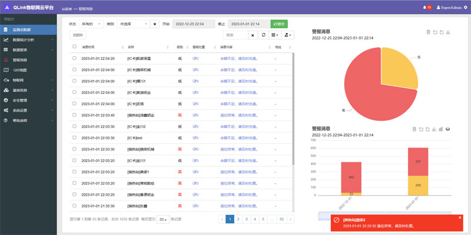The width and height of the screenshot is (471, 235).
Task: Open 警报消息 in the sidebar
Action: [21, 60]
